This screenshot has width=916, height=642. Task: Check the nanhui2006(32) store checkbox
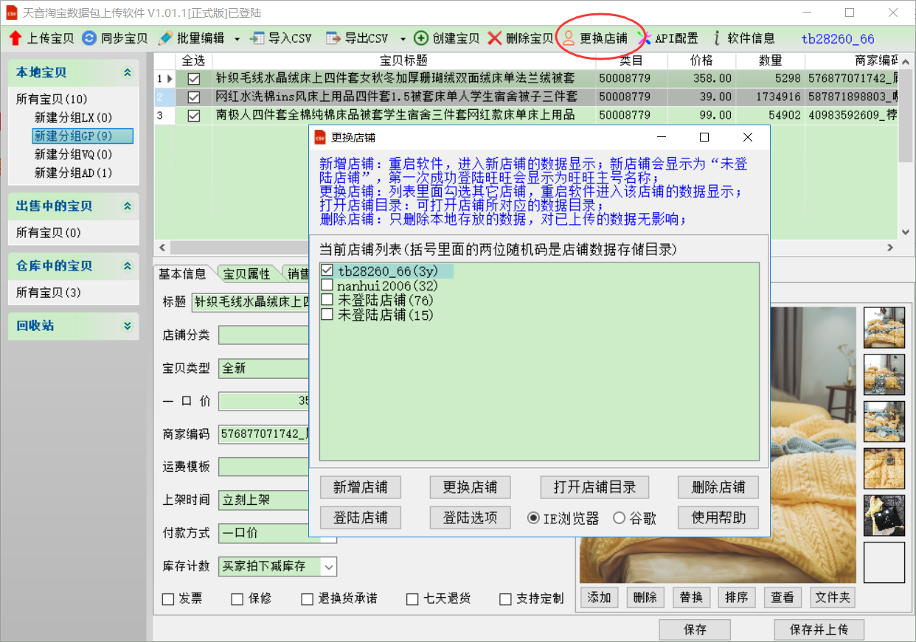click(327, 286)
